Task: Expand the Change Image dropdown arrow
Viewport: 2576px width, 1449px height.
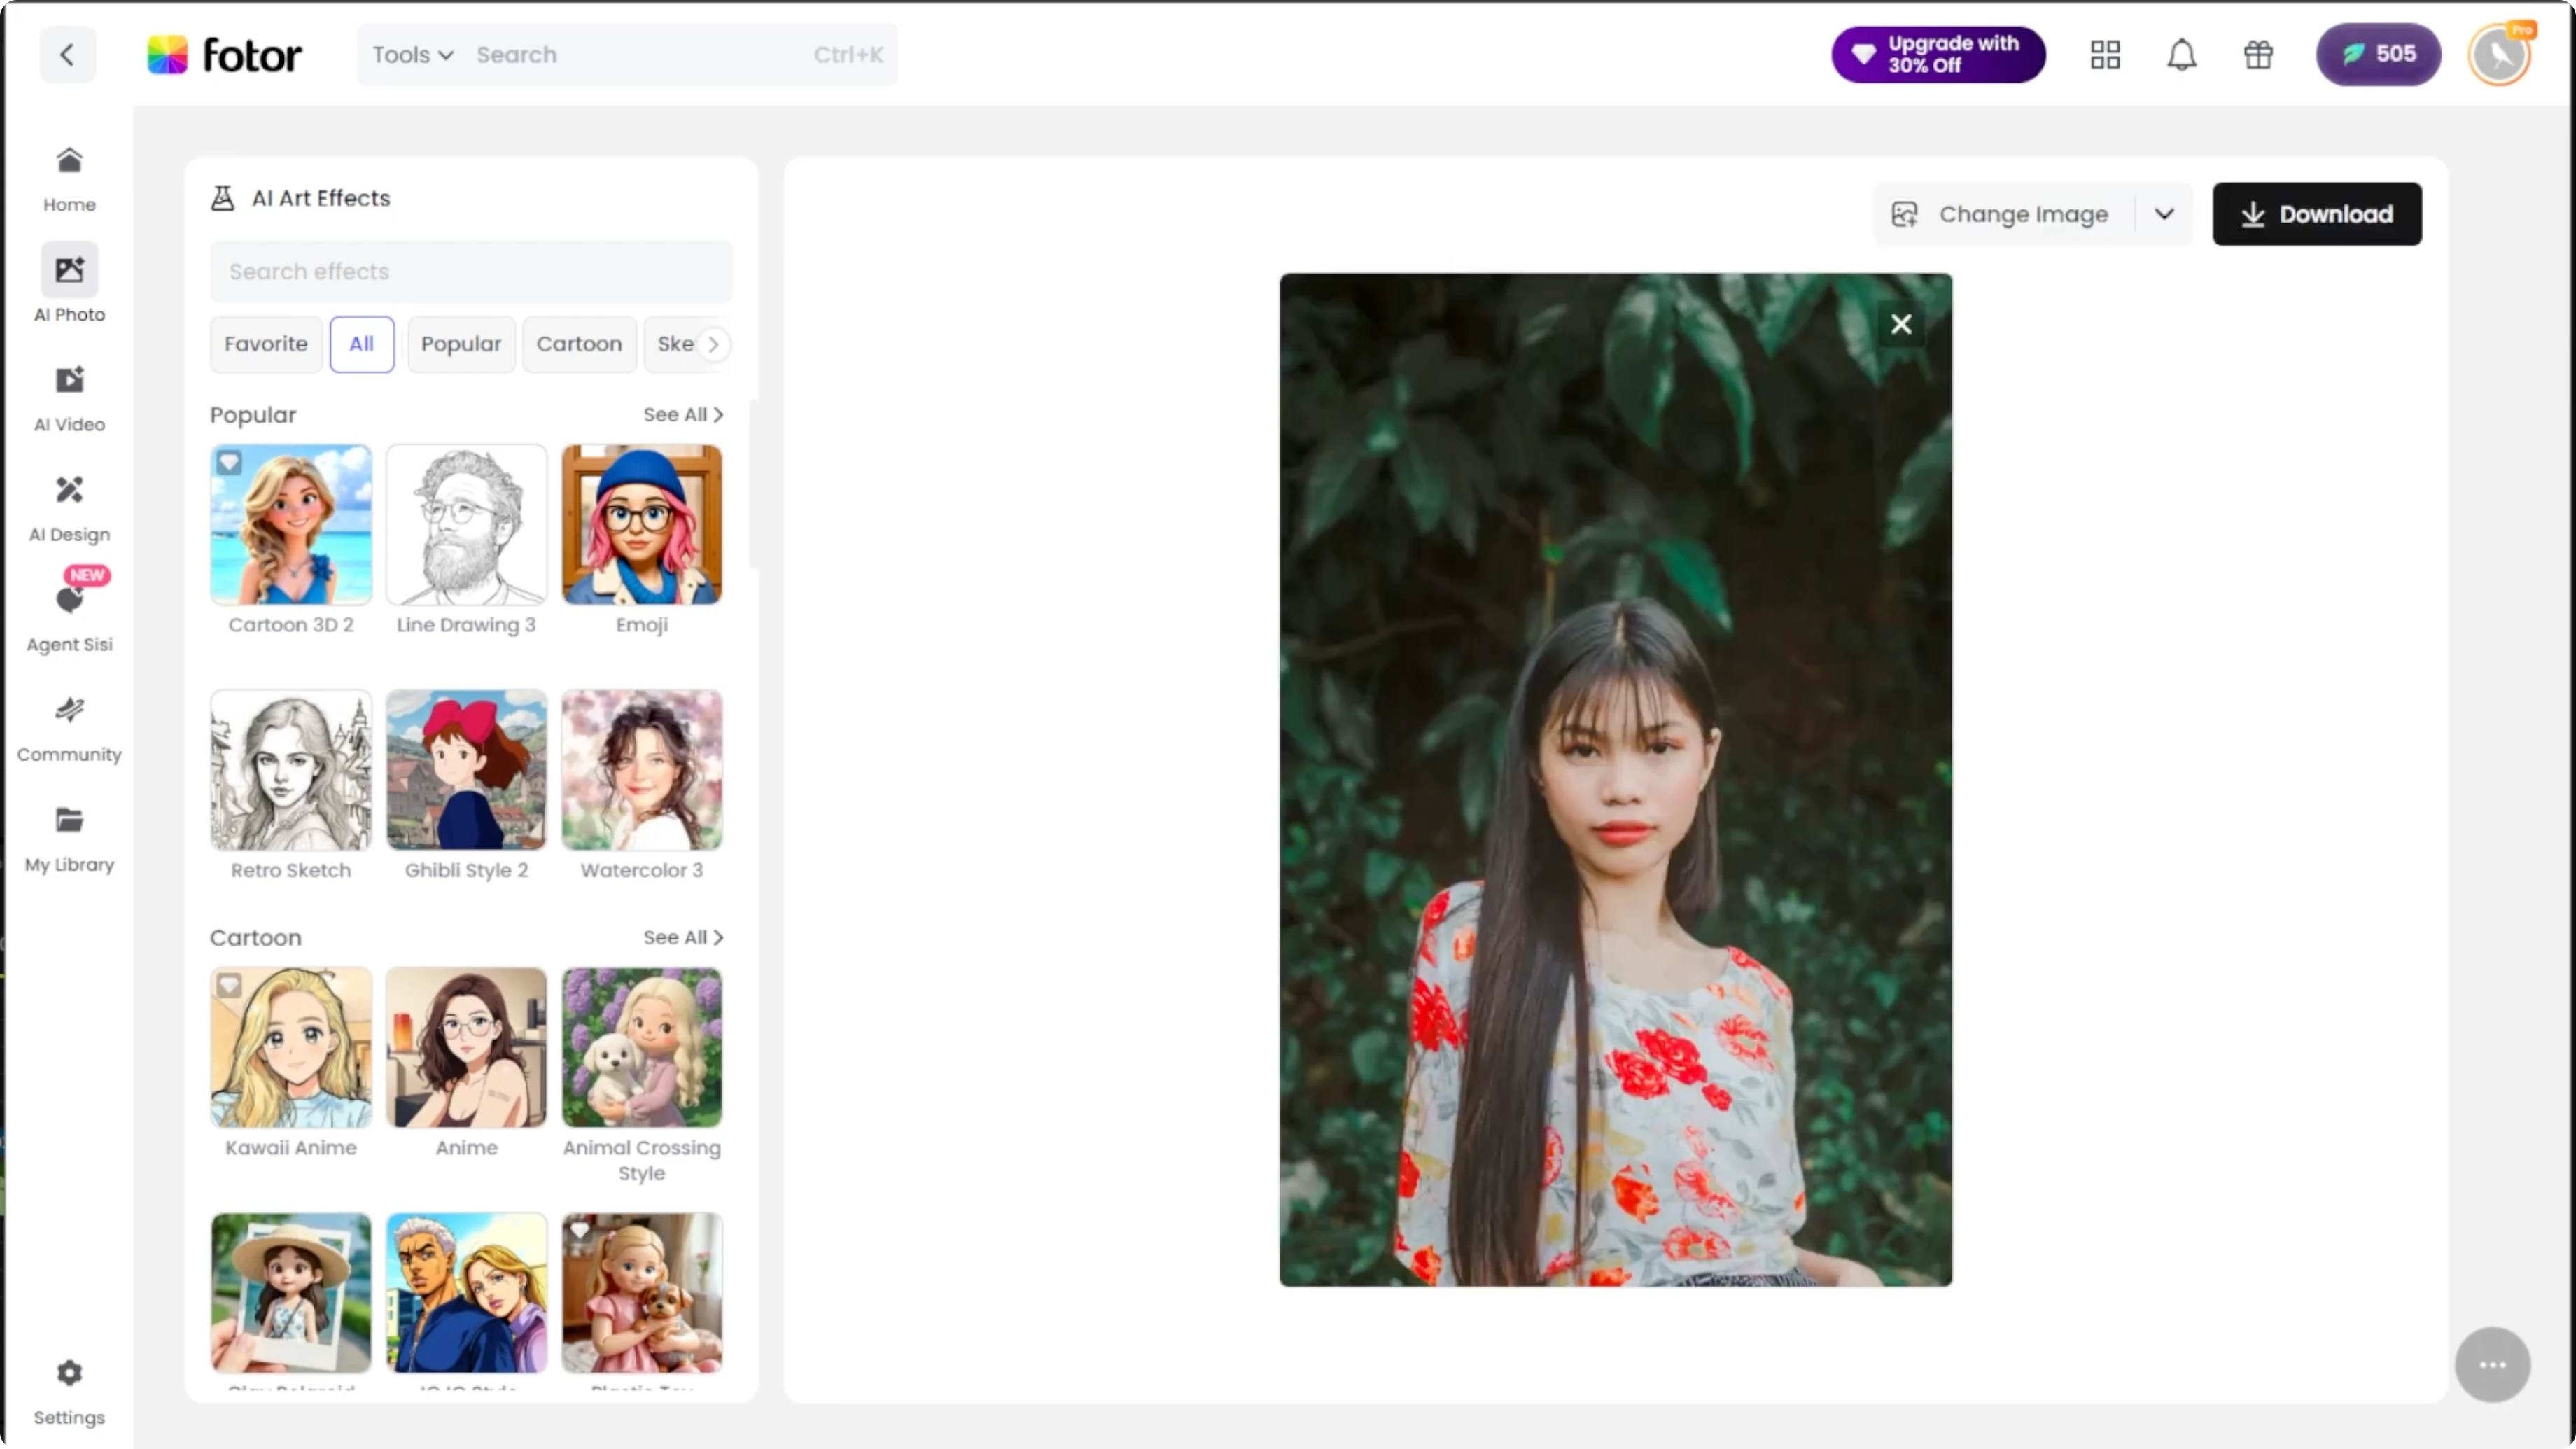Action: click(x=2164, y=214)
